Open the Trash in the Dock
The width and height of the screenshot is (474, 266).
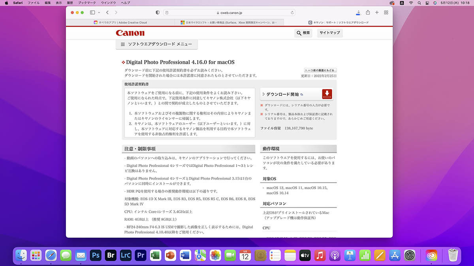point(453,255)
